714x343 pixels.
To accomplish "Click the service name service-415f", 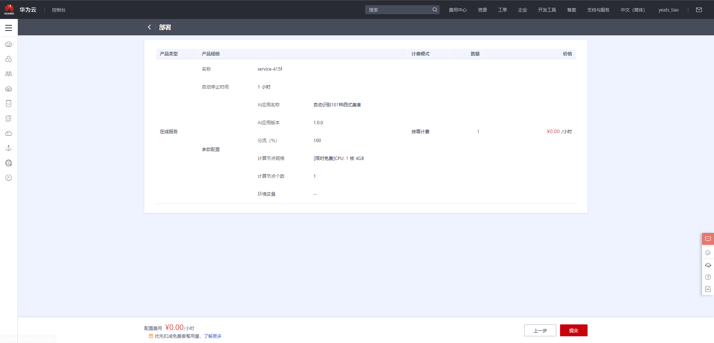I will point(270,69).
